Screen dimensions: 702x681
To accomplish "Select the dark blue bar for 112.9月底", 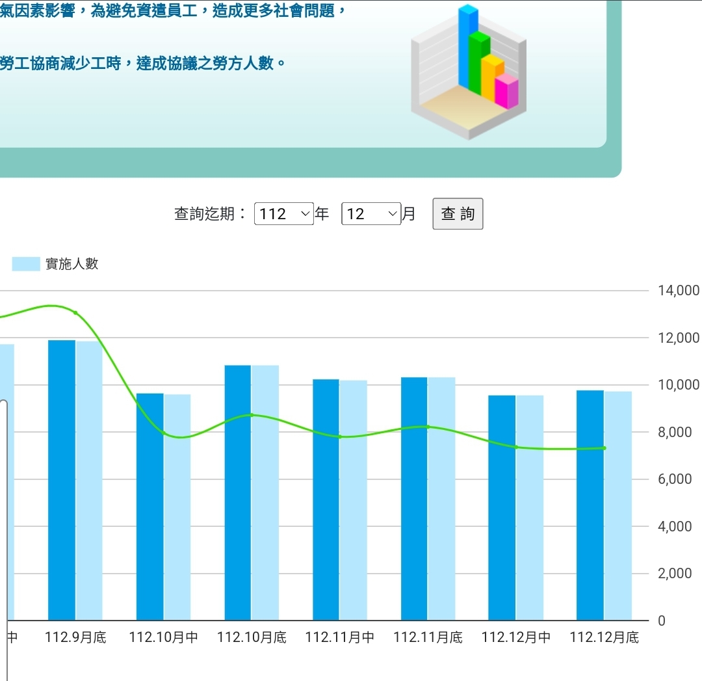I will coord(62,480).
